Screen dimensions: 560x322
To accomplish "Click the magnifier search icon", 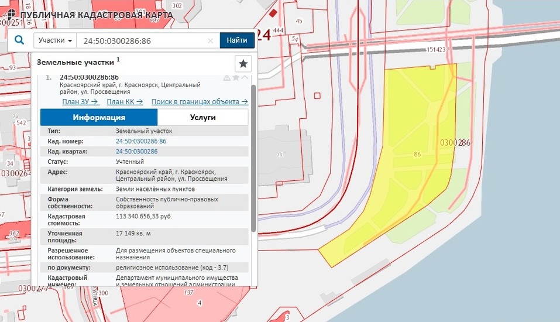I will (x=19, y=40).
